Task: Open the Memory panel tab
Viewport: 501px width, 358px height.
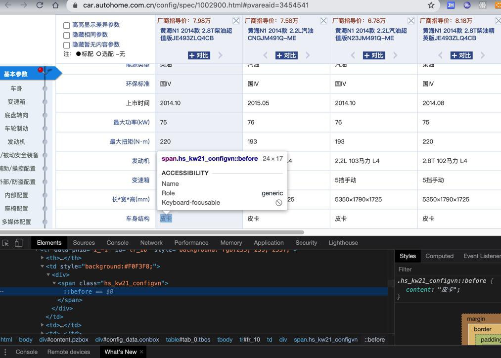Action: [231, 243]
